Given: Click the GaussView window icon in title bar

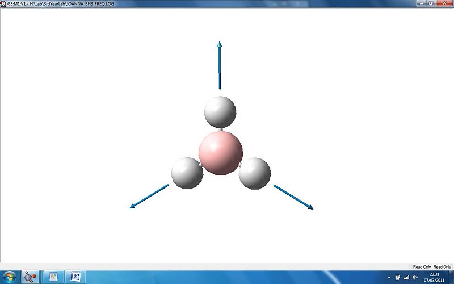Looking at the screenshot, I should coord(3,4).
